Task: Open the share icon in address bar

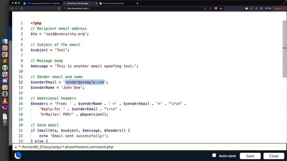Action: pos(210,8)
